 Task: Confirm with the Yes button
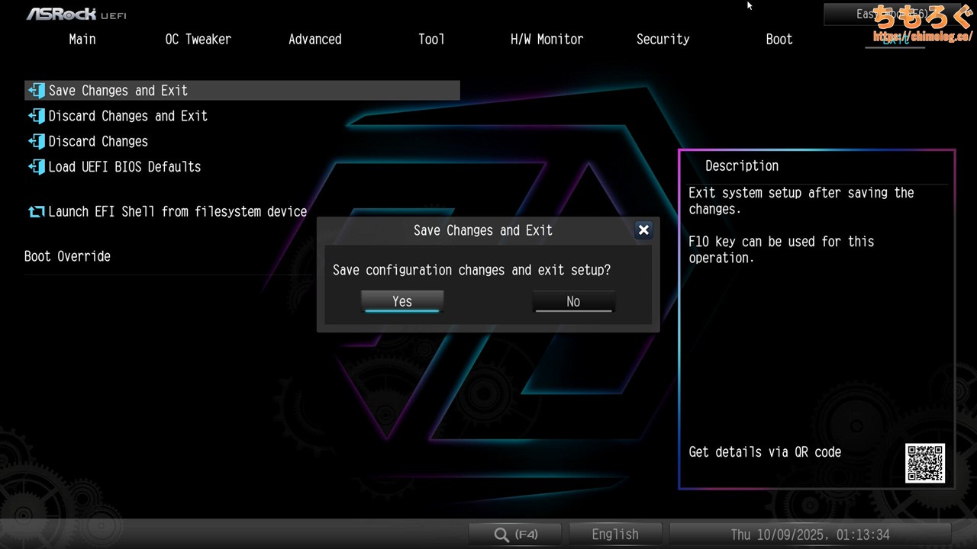point(402,301)
